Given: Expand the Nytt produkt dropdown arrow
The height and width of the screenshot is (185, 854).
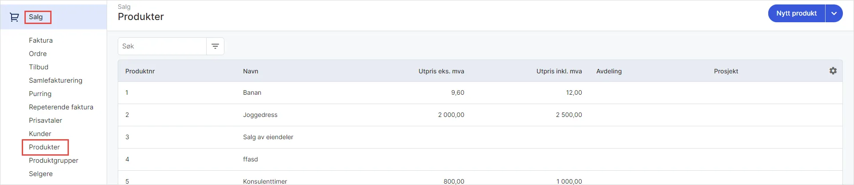Looking at the screenshot, I should pos(834,13).
